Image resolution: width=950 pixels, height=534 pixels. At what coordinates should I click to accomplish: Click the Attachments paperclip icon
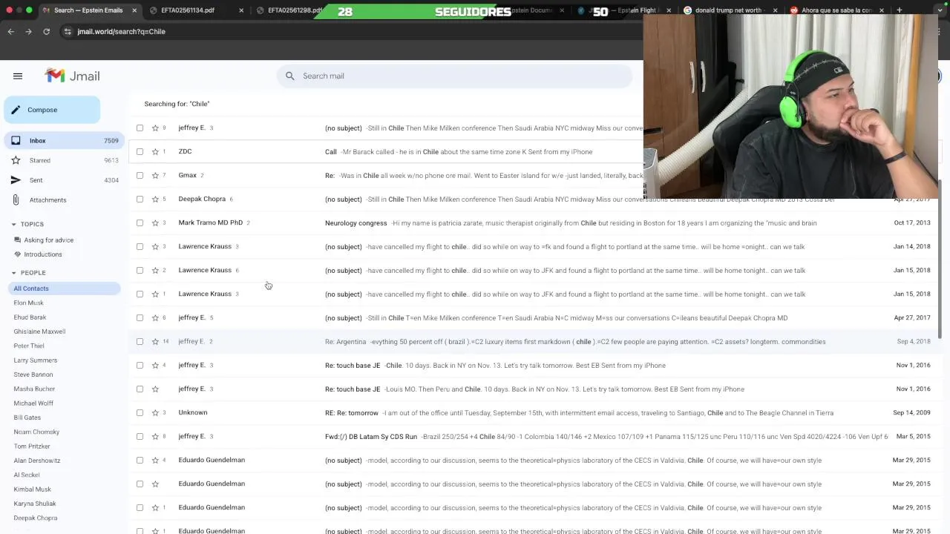[x=16, y=200]
